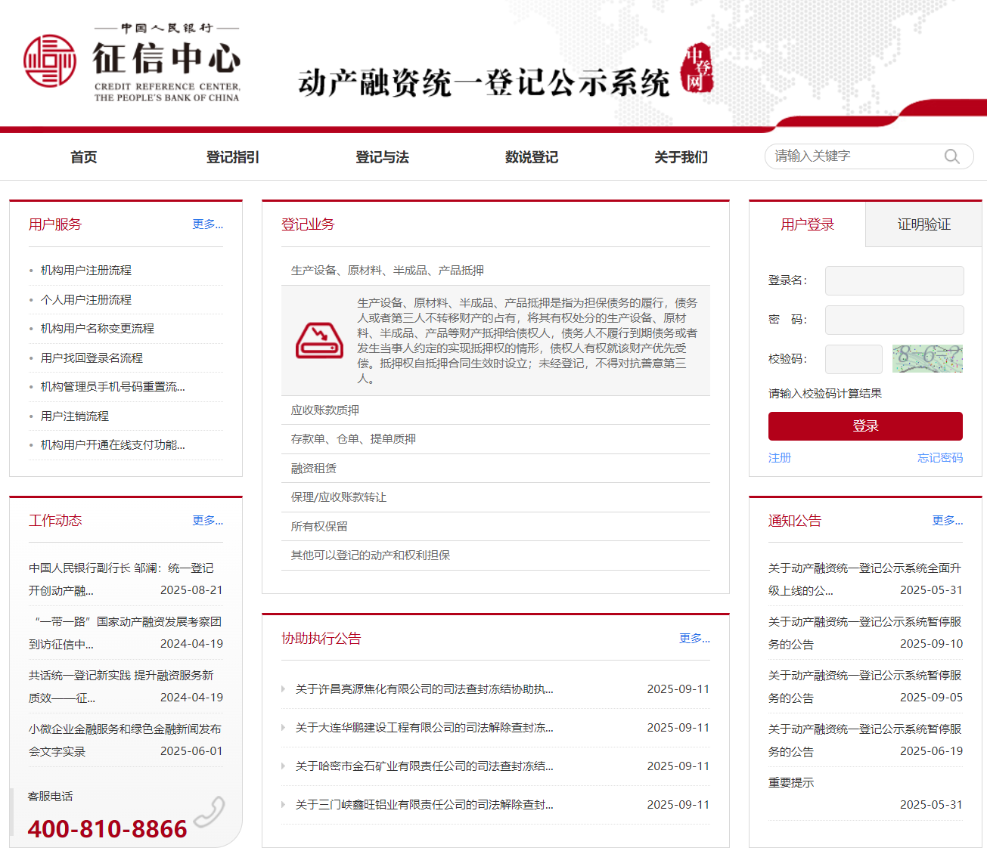Image resolution: width=987 pixels, height=851 pixels.
Task: Click the search magnifier icon
Action: tap(951, 156)
